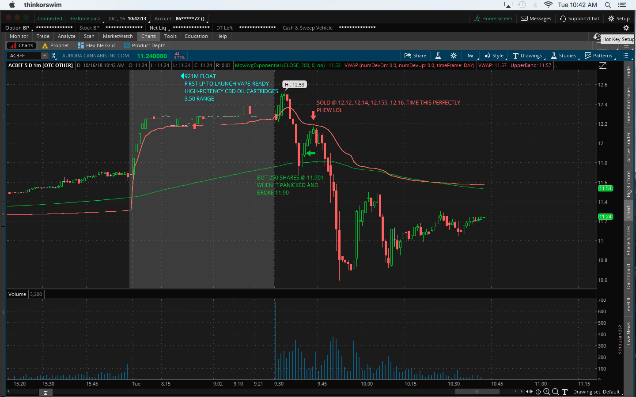The image size is (636, 397).
Task: Switch to the Monitor tab
Action: pos(19,36)
